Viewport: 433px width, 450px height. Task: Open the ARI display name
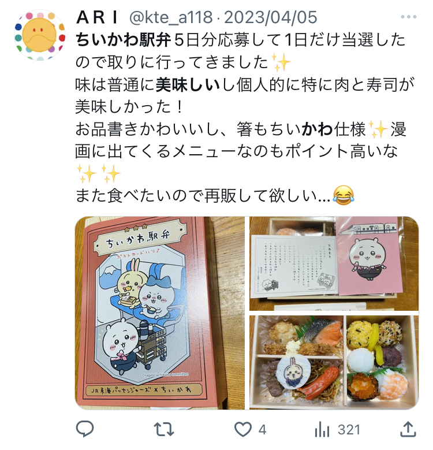pyautogui.click(x=98, y=17)
